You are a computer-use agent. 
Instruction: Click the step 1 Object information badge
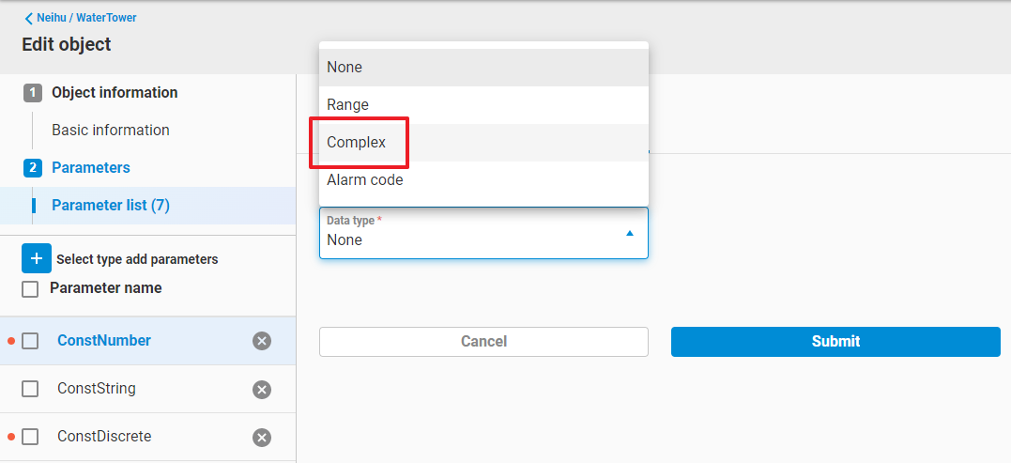coord(33,93)
